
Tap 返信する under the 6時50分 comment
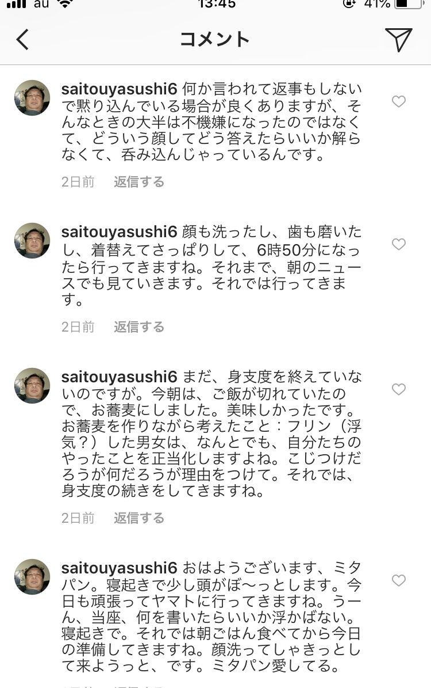pyautogui.click(x=139, y=327)
